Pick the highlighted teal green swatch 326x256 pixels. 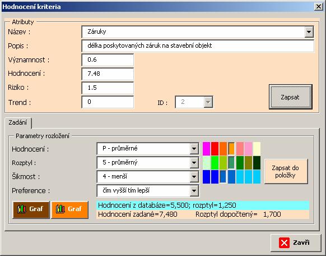click(231, 163)
